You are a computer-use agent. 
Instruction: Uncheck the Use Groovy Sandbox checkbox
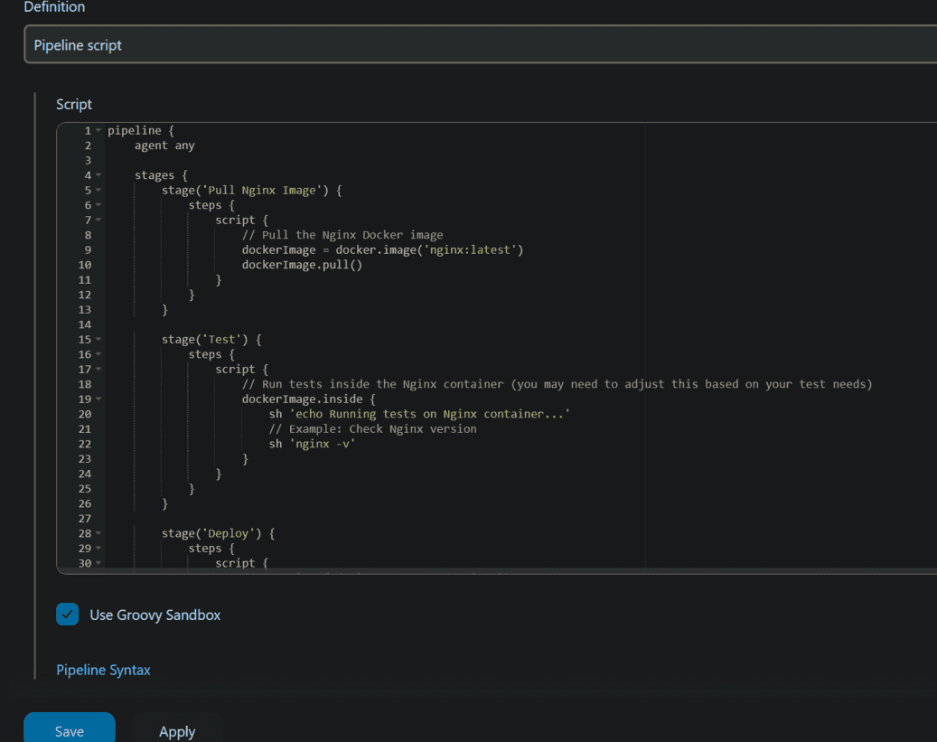(x=68, y=614)
